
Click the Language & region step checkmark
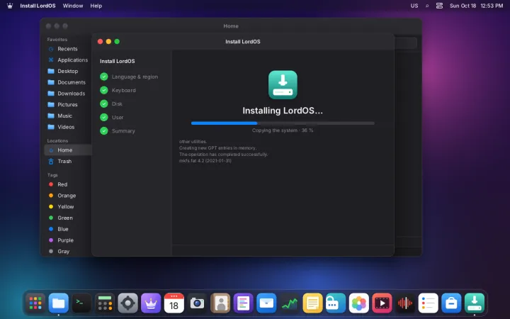coord(103,77)
